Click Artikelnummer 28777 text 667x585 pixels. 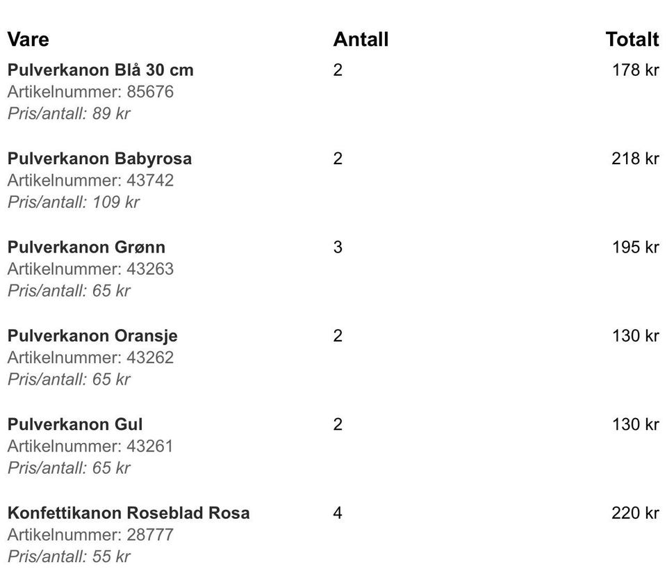tap(90, 535)
